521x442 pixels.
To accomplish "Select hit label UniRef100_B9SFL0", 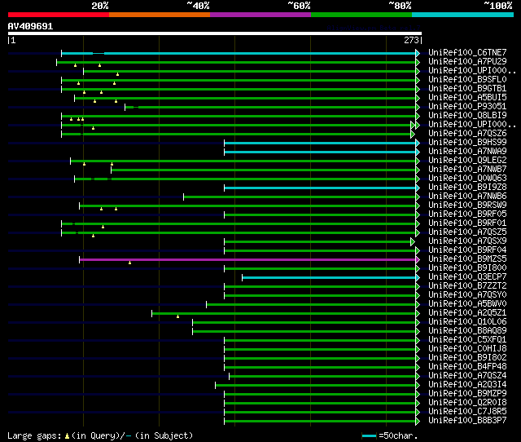I will tap(467, 79).
